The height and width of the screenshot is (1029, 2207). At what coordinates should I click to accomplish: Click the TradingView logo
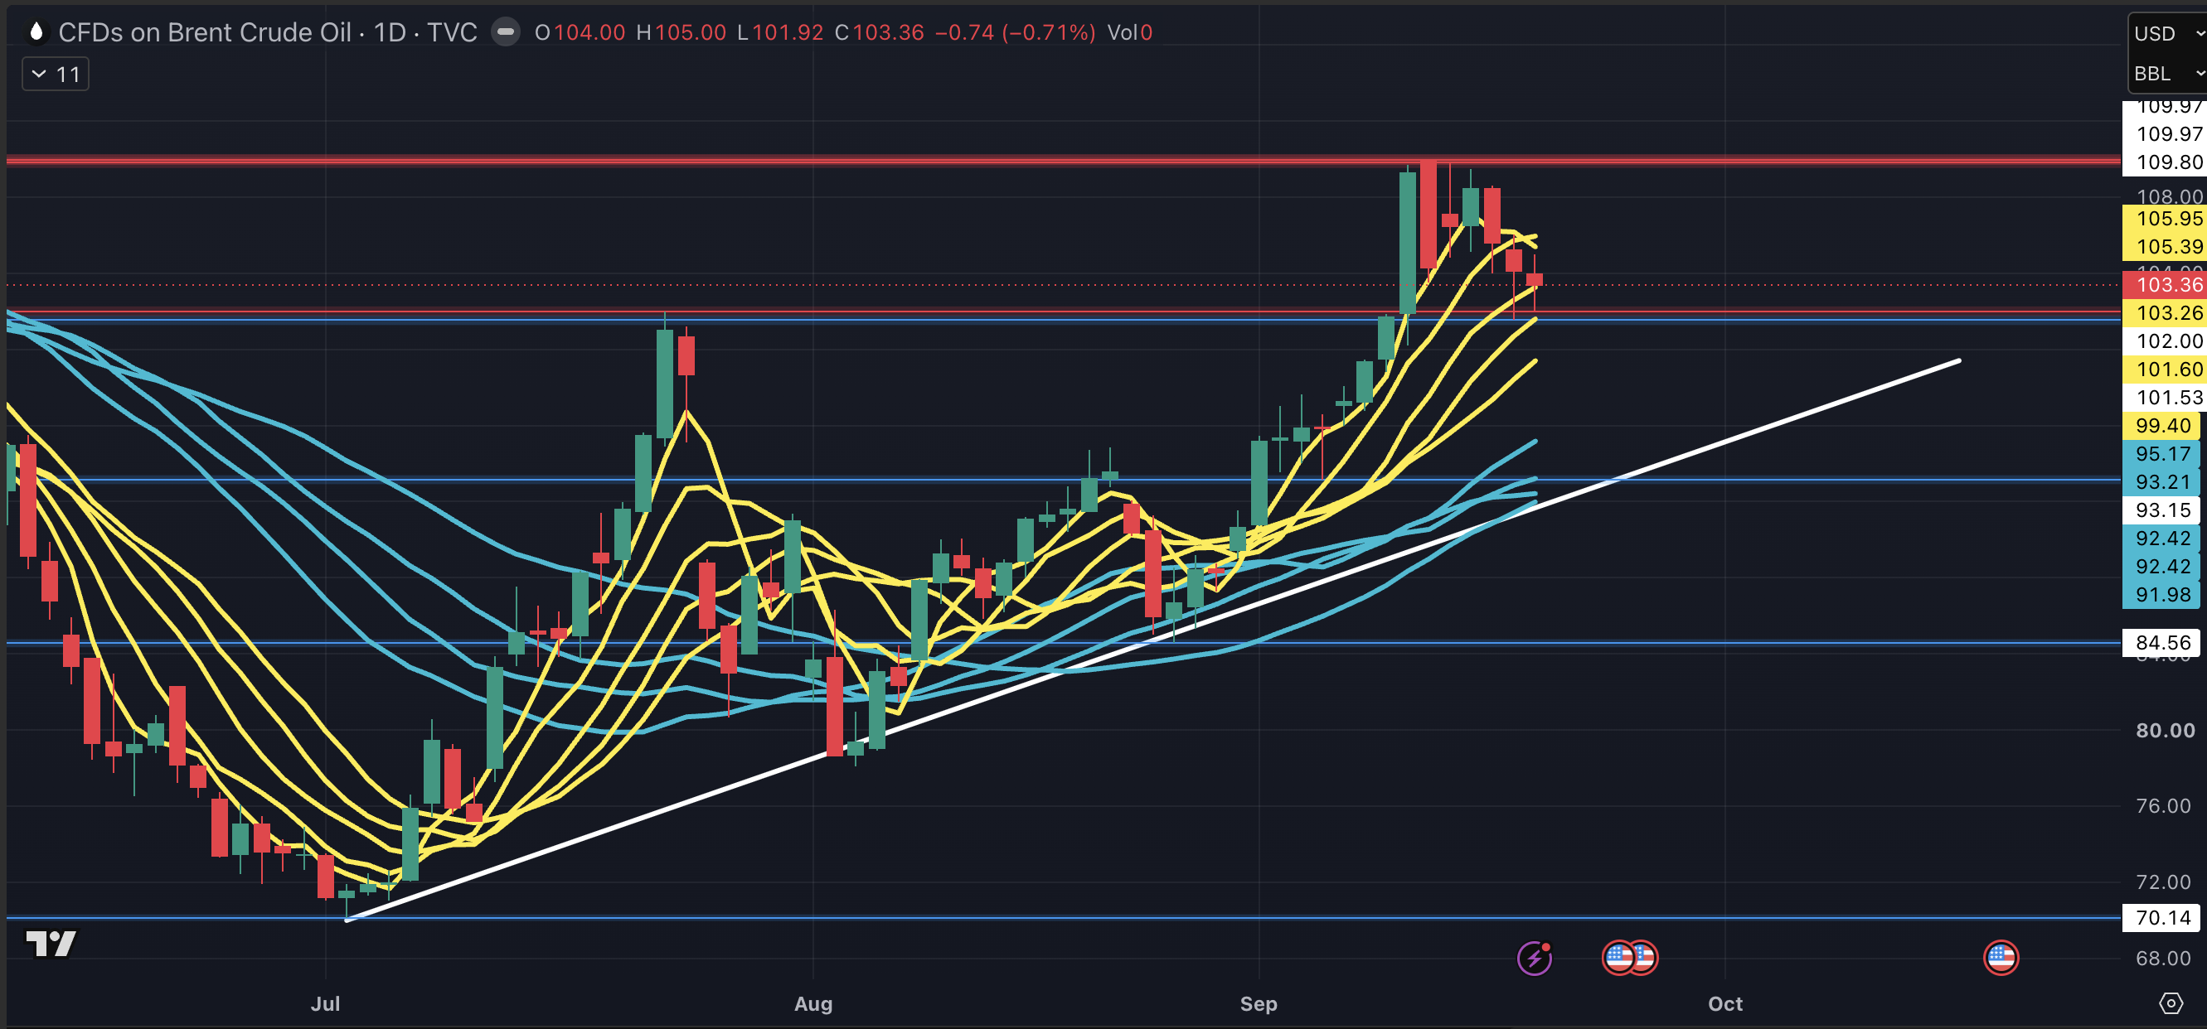tap(51, 944)
